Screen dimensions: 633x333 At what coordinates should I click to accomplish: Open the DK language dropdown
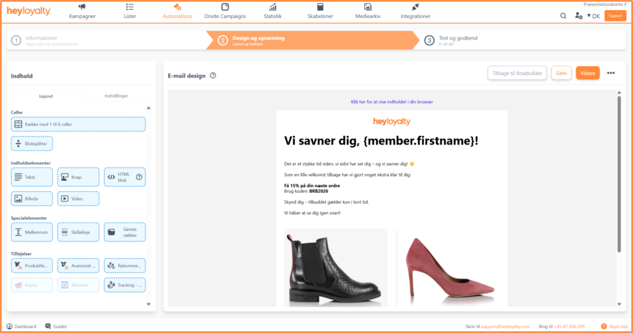coord(593,16)
